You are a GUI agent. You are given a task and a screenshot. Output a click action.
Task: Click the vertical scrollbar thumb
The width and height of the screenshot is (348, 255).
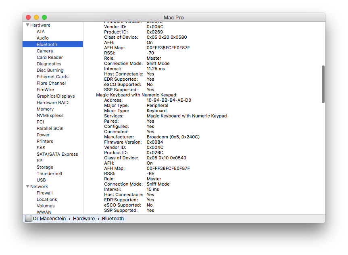(323, 84)
